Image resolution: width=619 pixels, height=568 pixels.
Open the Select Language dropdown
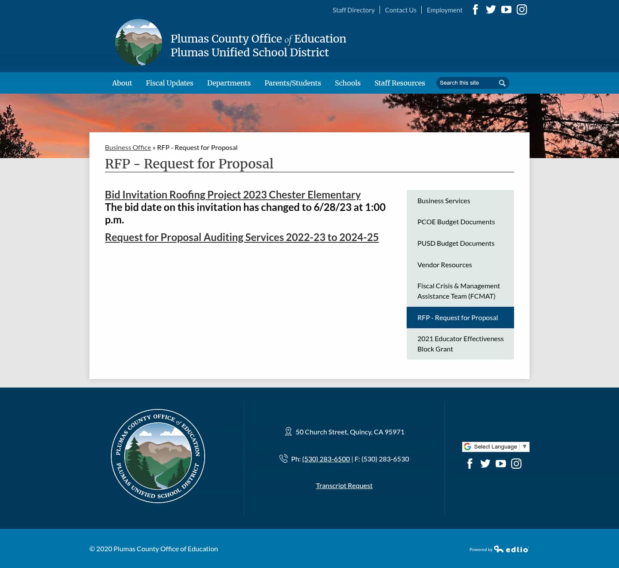pyautogui.click(x=495, y=446)
